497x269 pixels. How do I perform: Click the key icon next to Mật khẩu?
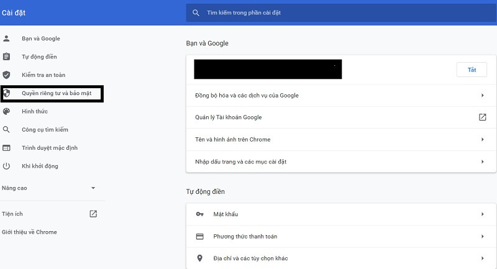coord(199,214)
